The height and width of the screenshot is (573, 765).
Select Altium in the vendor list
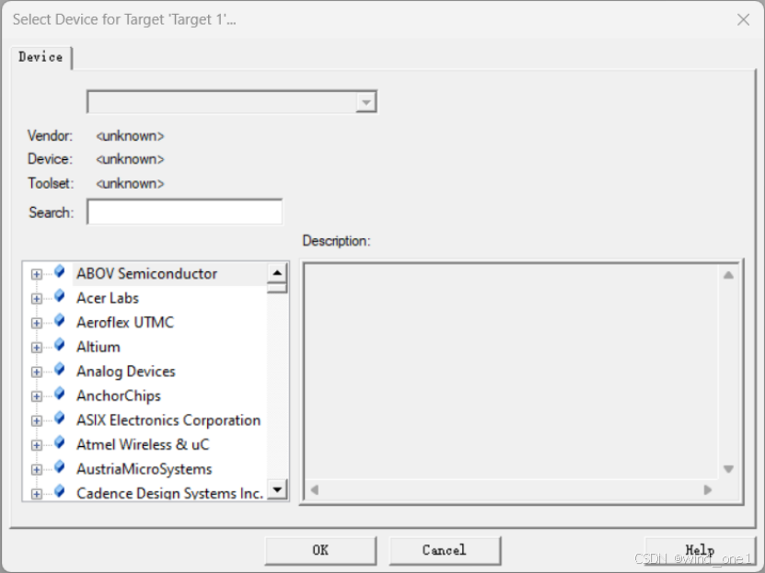tap(99, 347)
